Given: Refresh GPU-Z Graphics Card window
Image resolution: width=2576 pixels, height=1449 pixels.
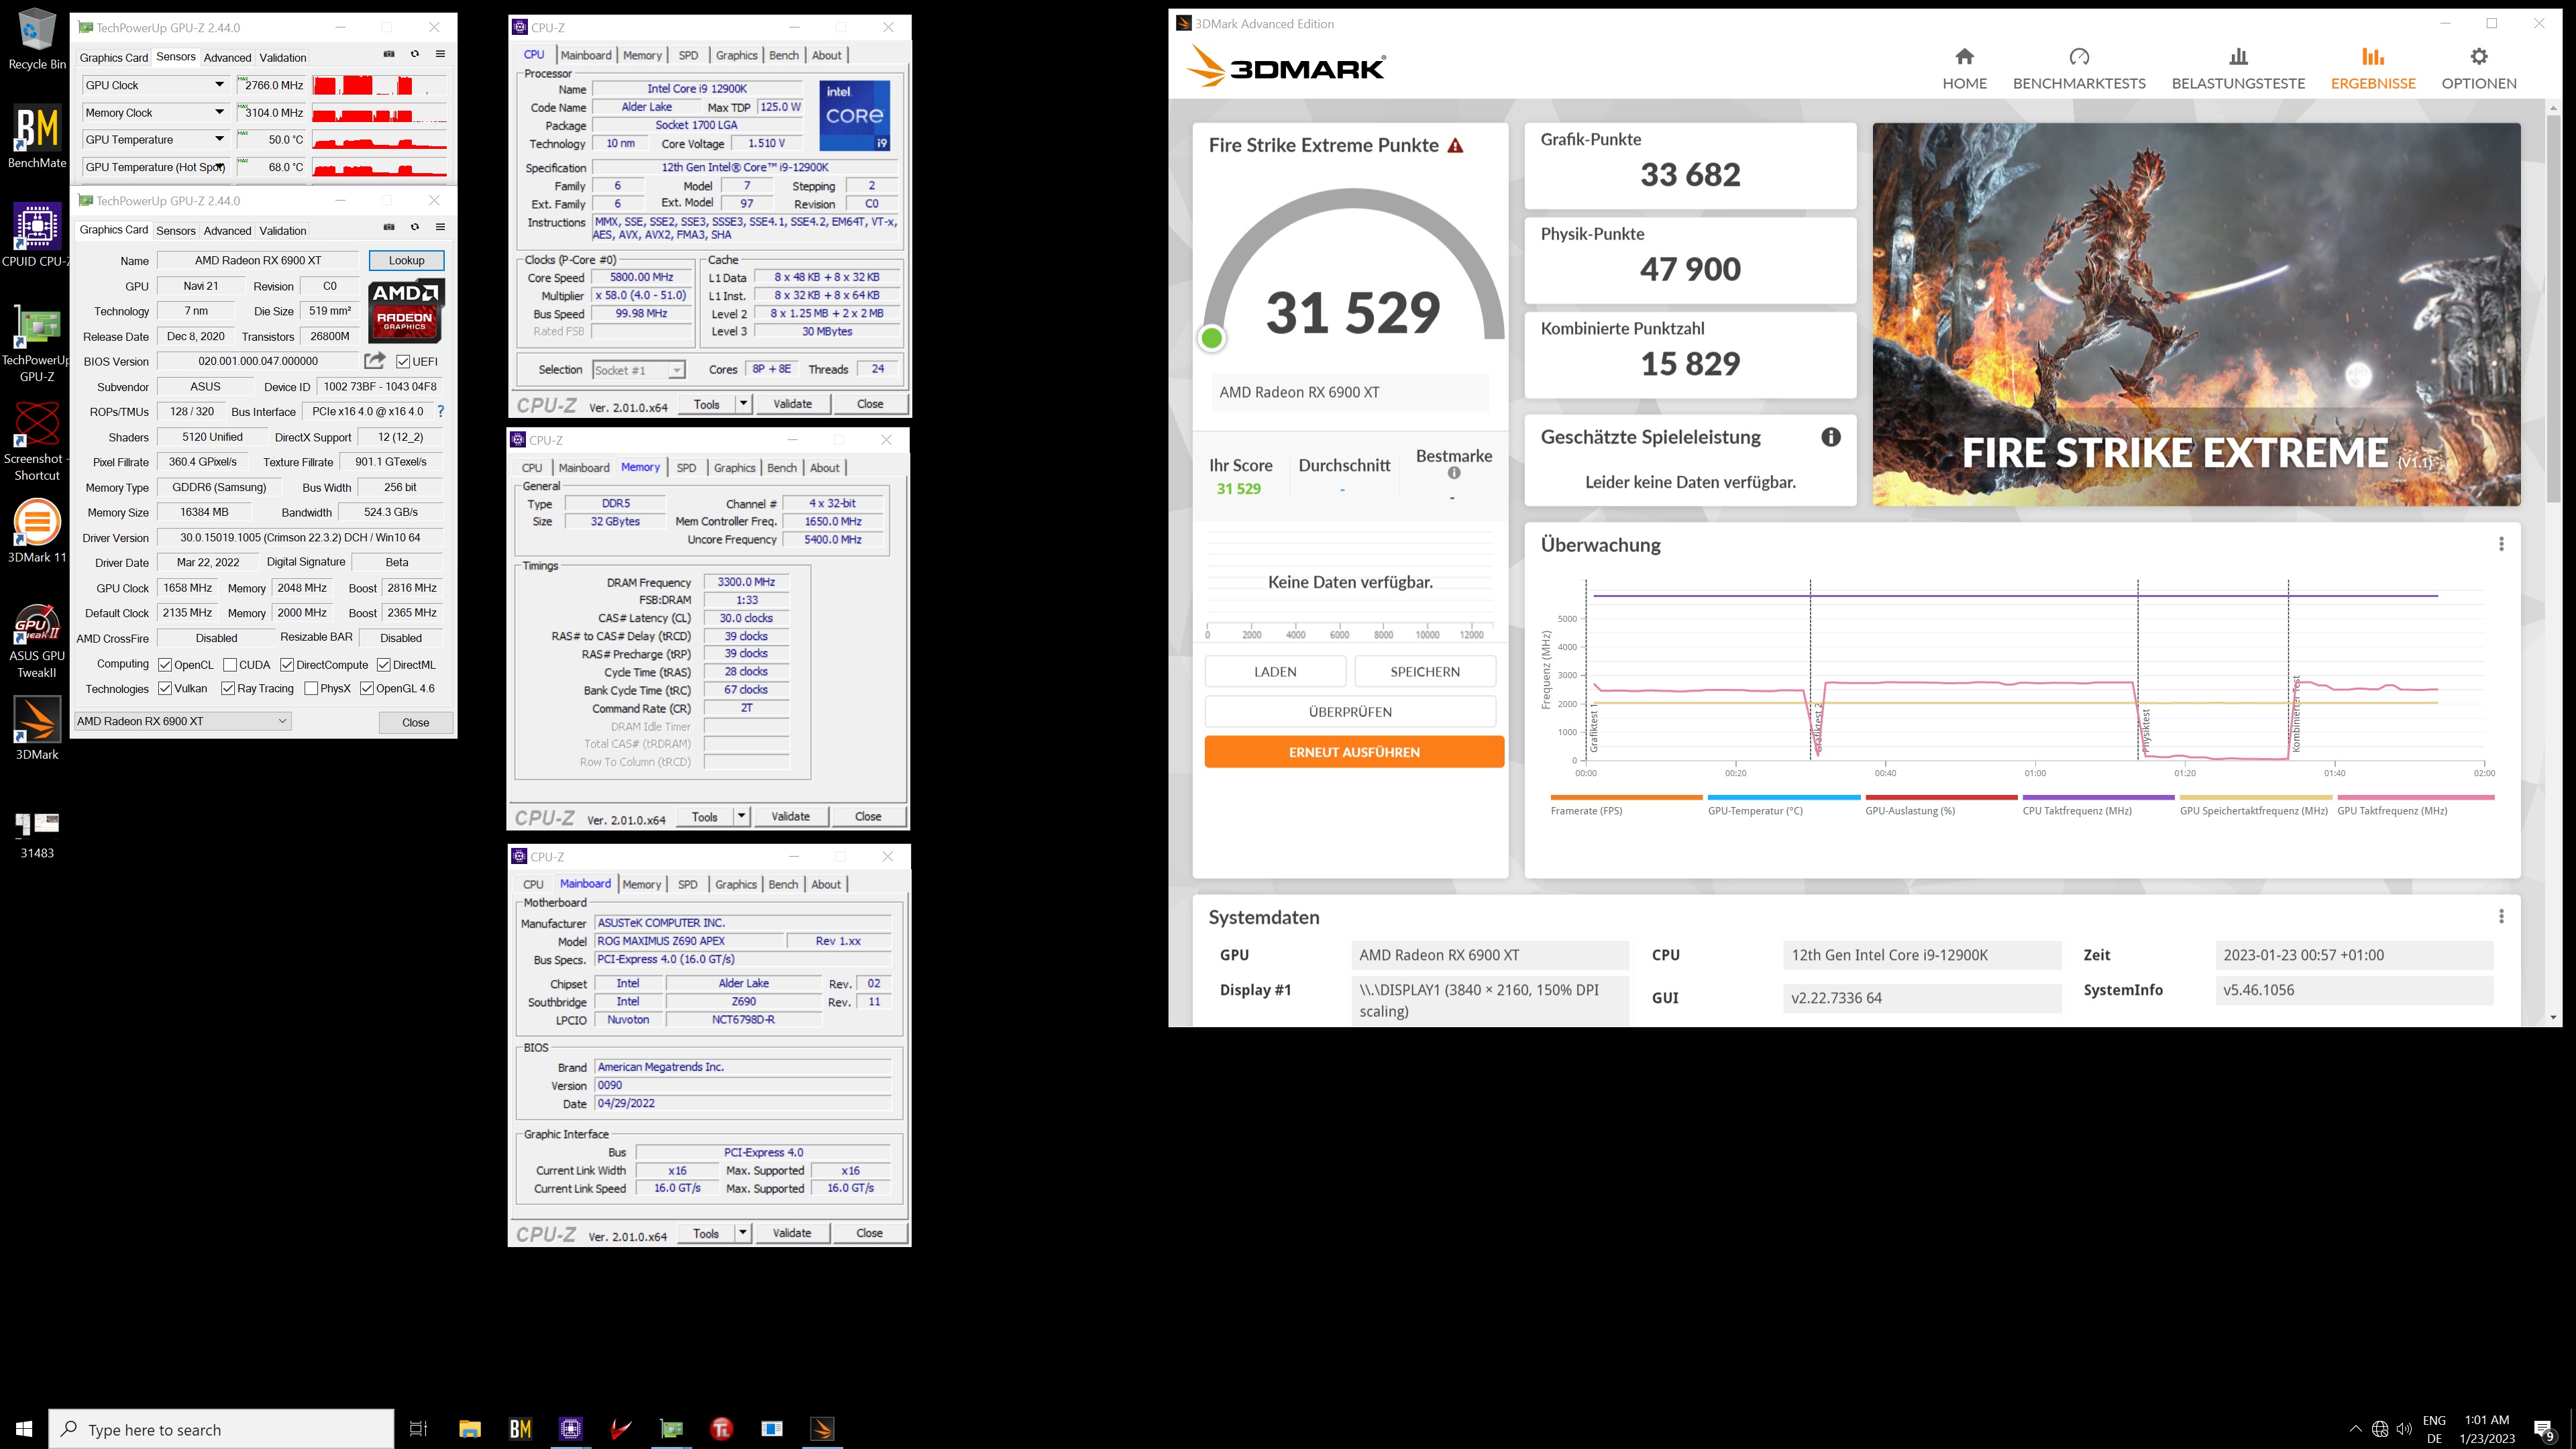Looking at the screenshot, I should (x=415, y=227).
